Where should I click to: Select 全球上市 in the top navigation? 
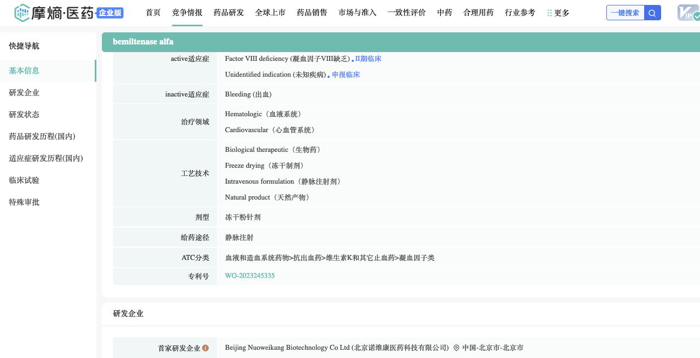[270, 13]
